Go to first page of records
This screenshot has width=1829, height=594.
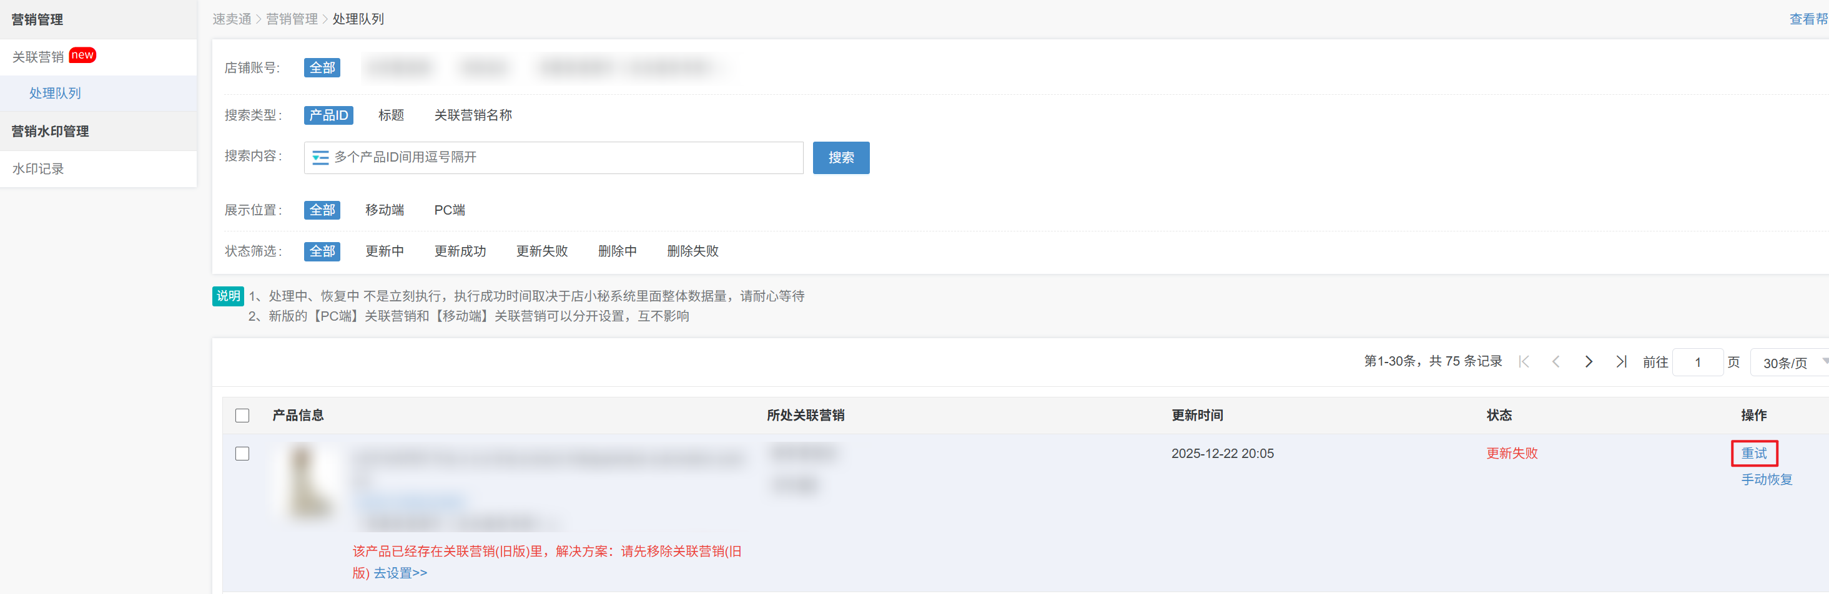(1524, 362)
